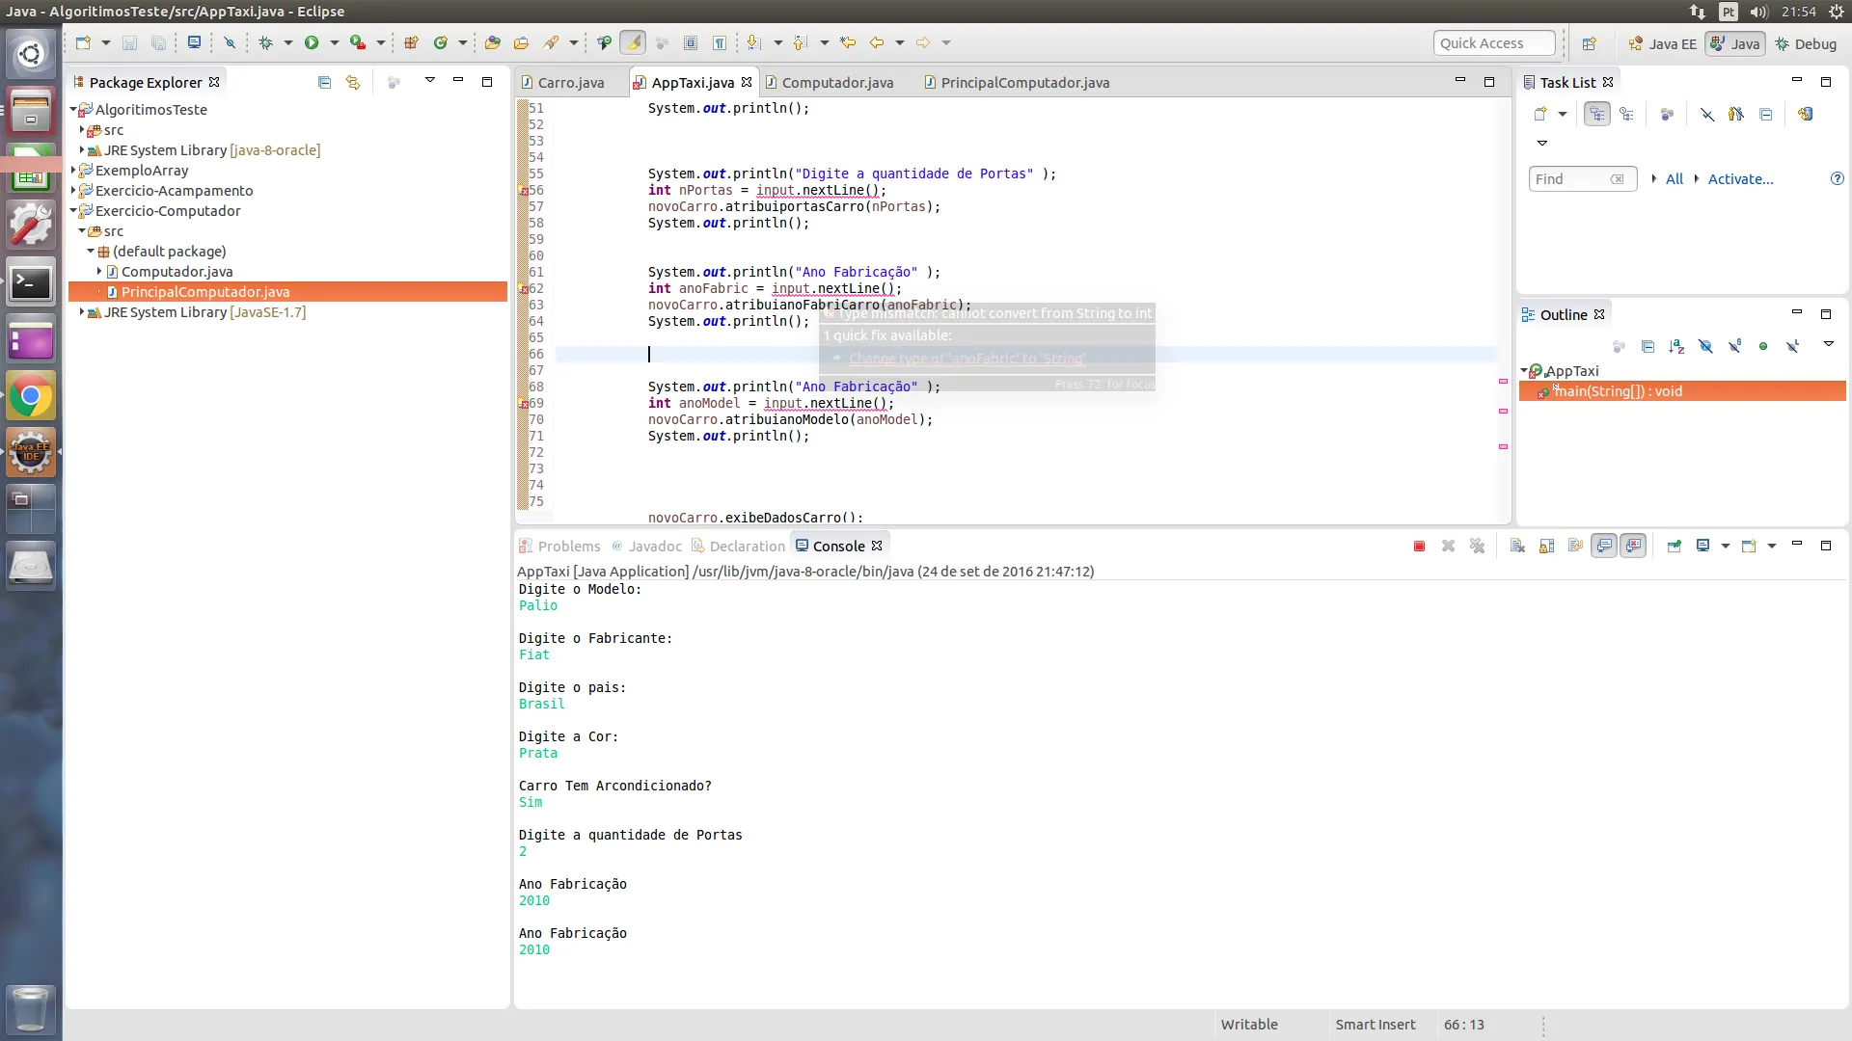Click the Run (green play) button

pyautogui.click(x=312, y=42)
